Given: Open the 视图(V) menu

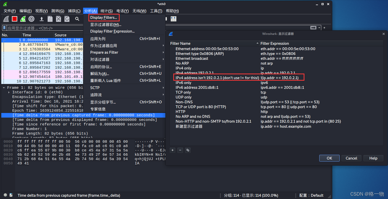Looking at the screenshot, I should click(x=41, y=11).
